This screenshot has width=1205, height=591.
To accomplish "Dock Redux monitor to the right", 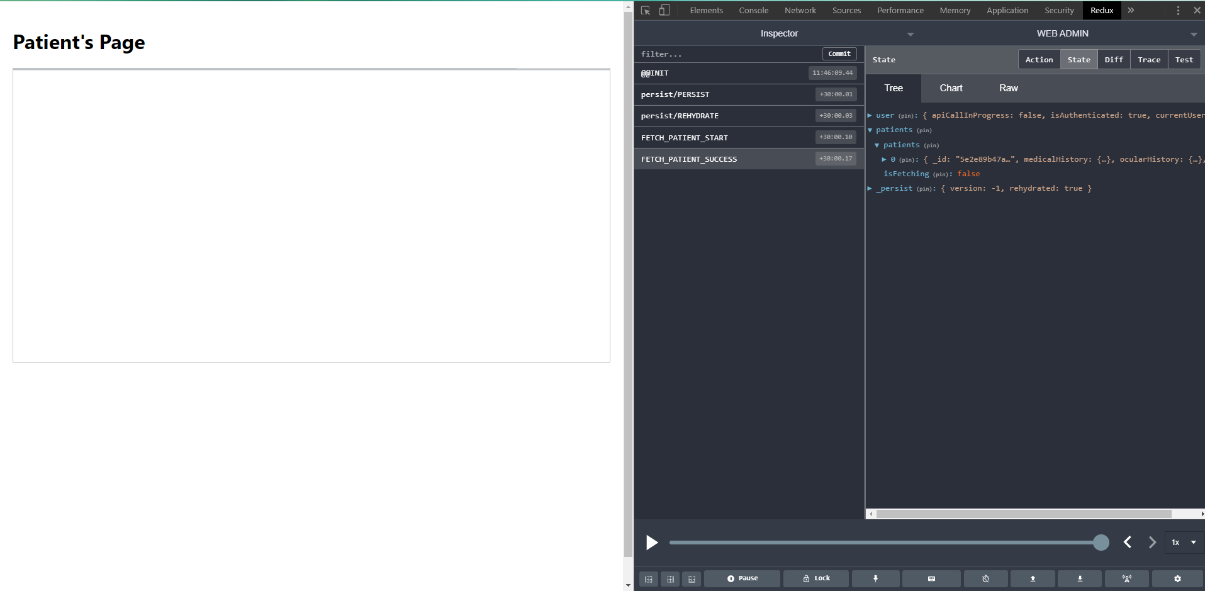I will coord(670,579).
